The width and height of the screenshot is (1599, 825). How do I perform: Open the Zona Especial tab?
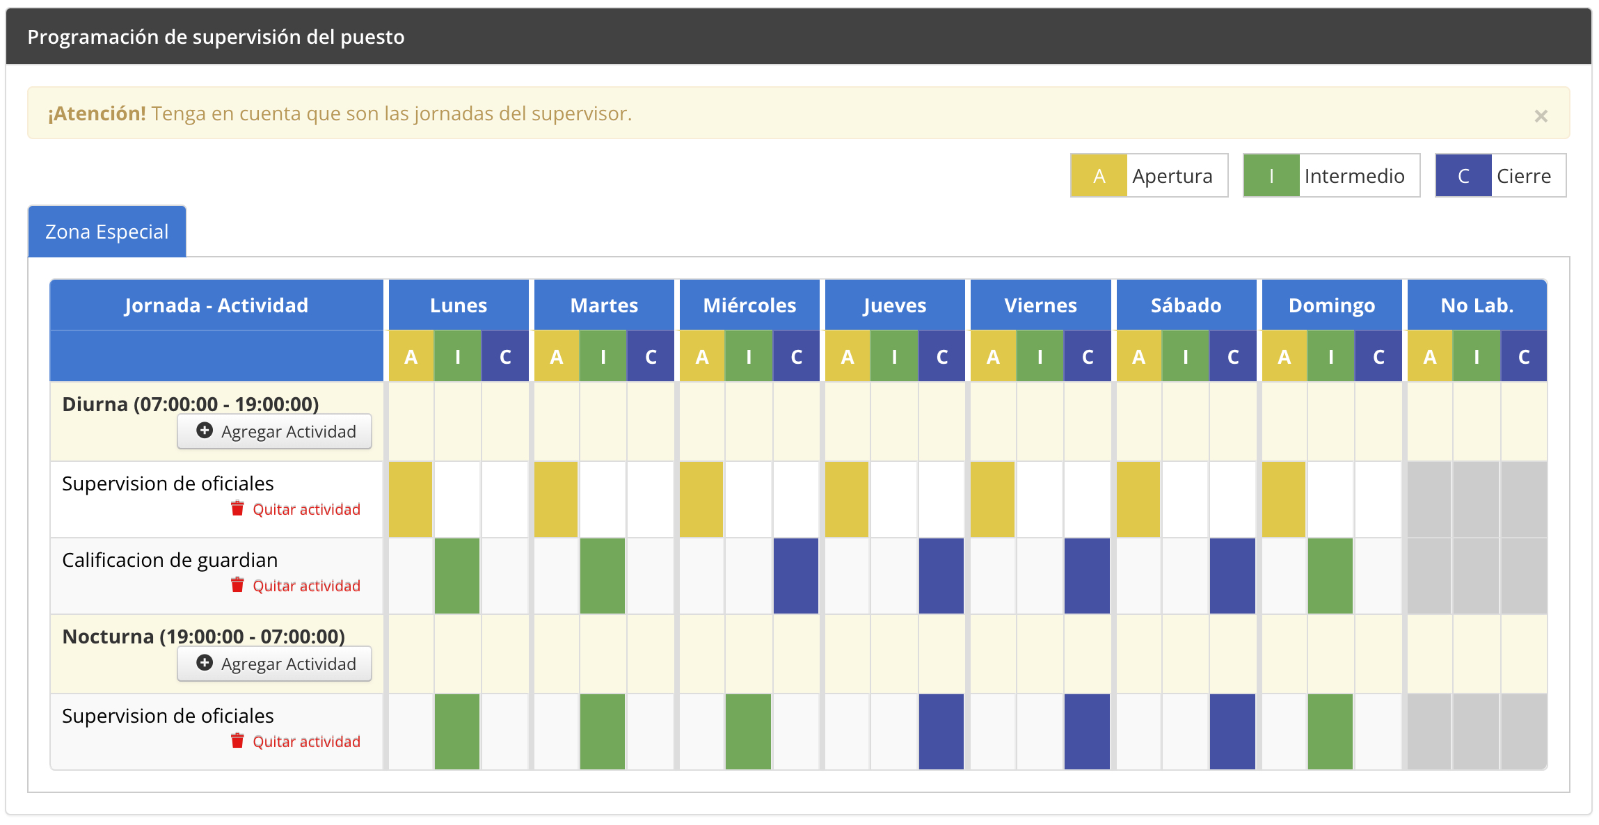[x=107, y=232]
